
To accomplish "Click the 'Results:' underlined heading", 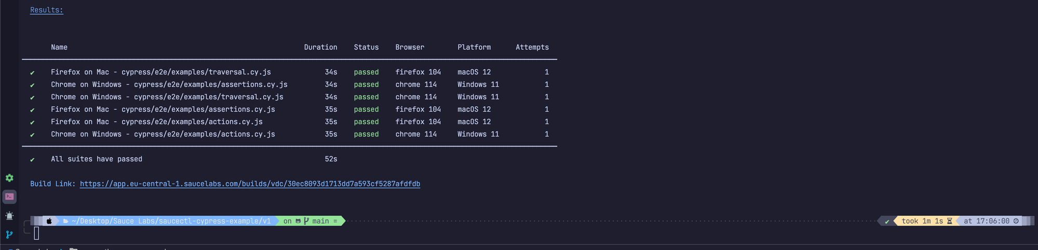I will click(46, 10).
